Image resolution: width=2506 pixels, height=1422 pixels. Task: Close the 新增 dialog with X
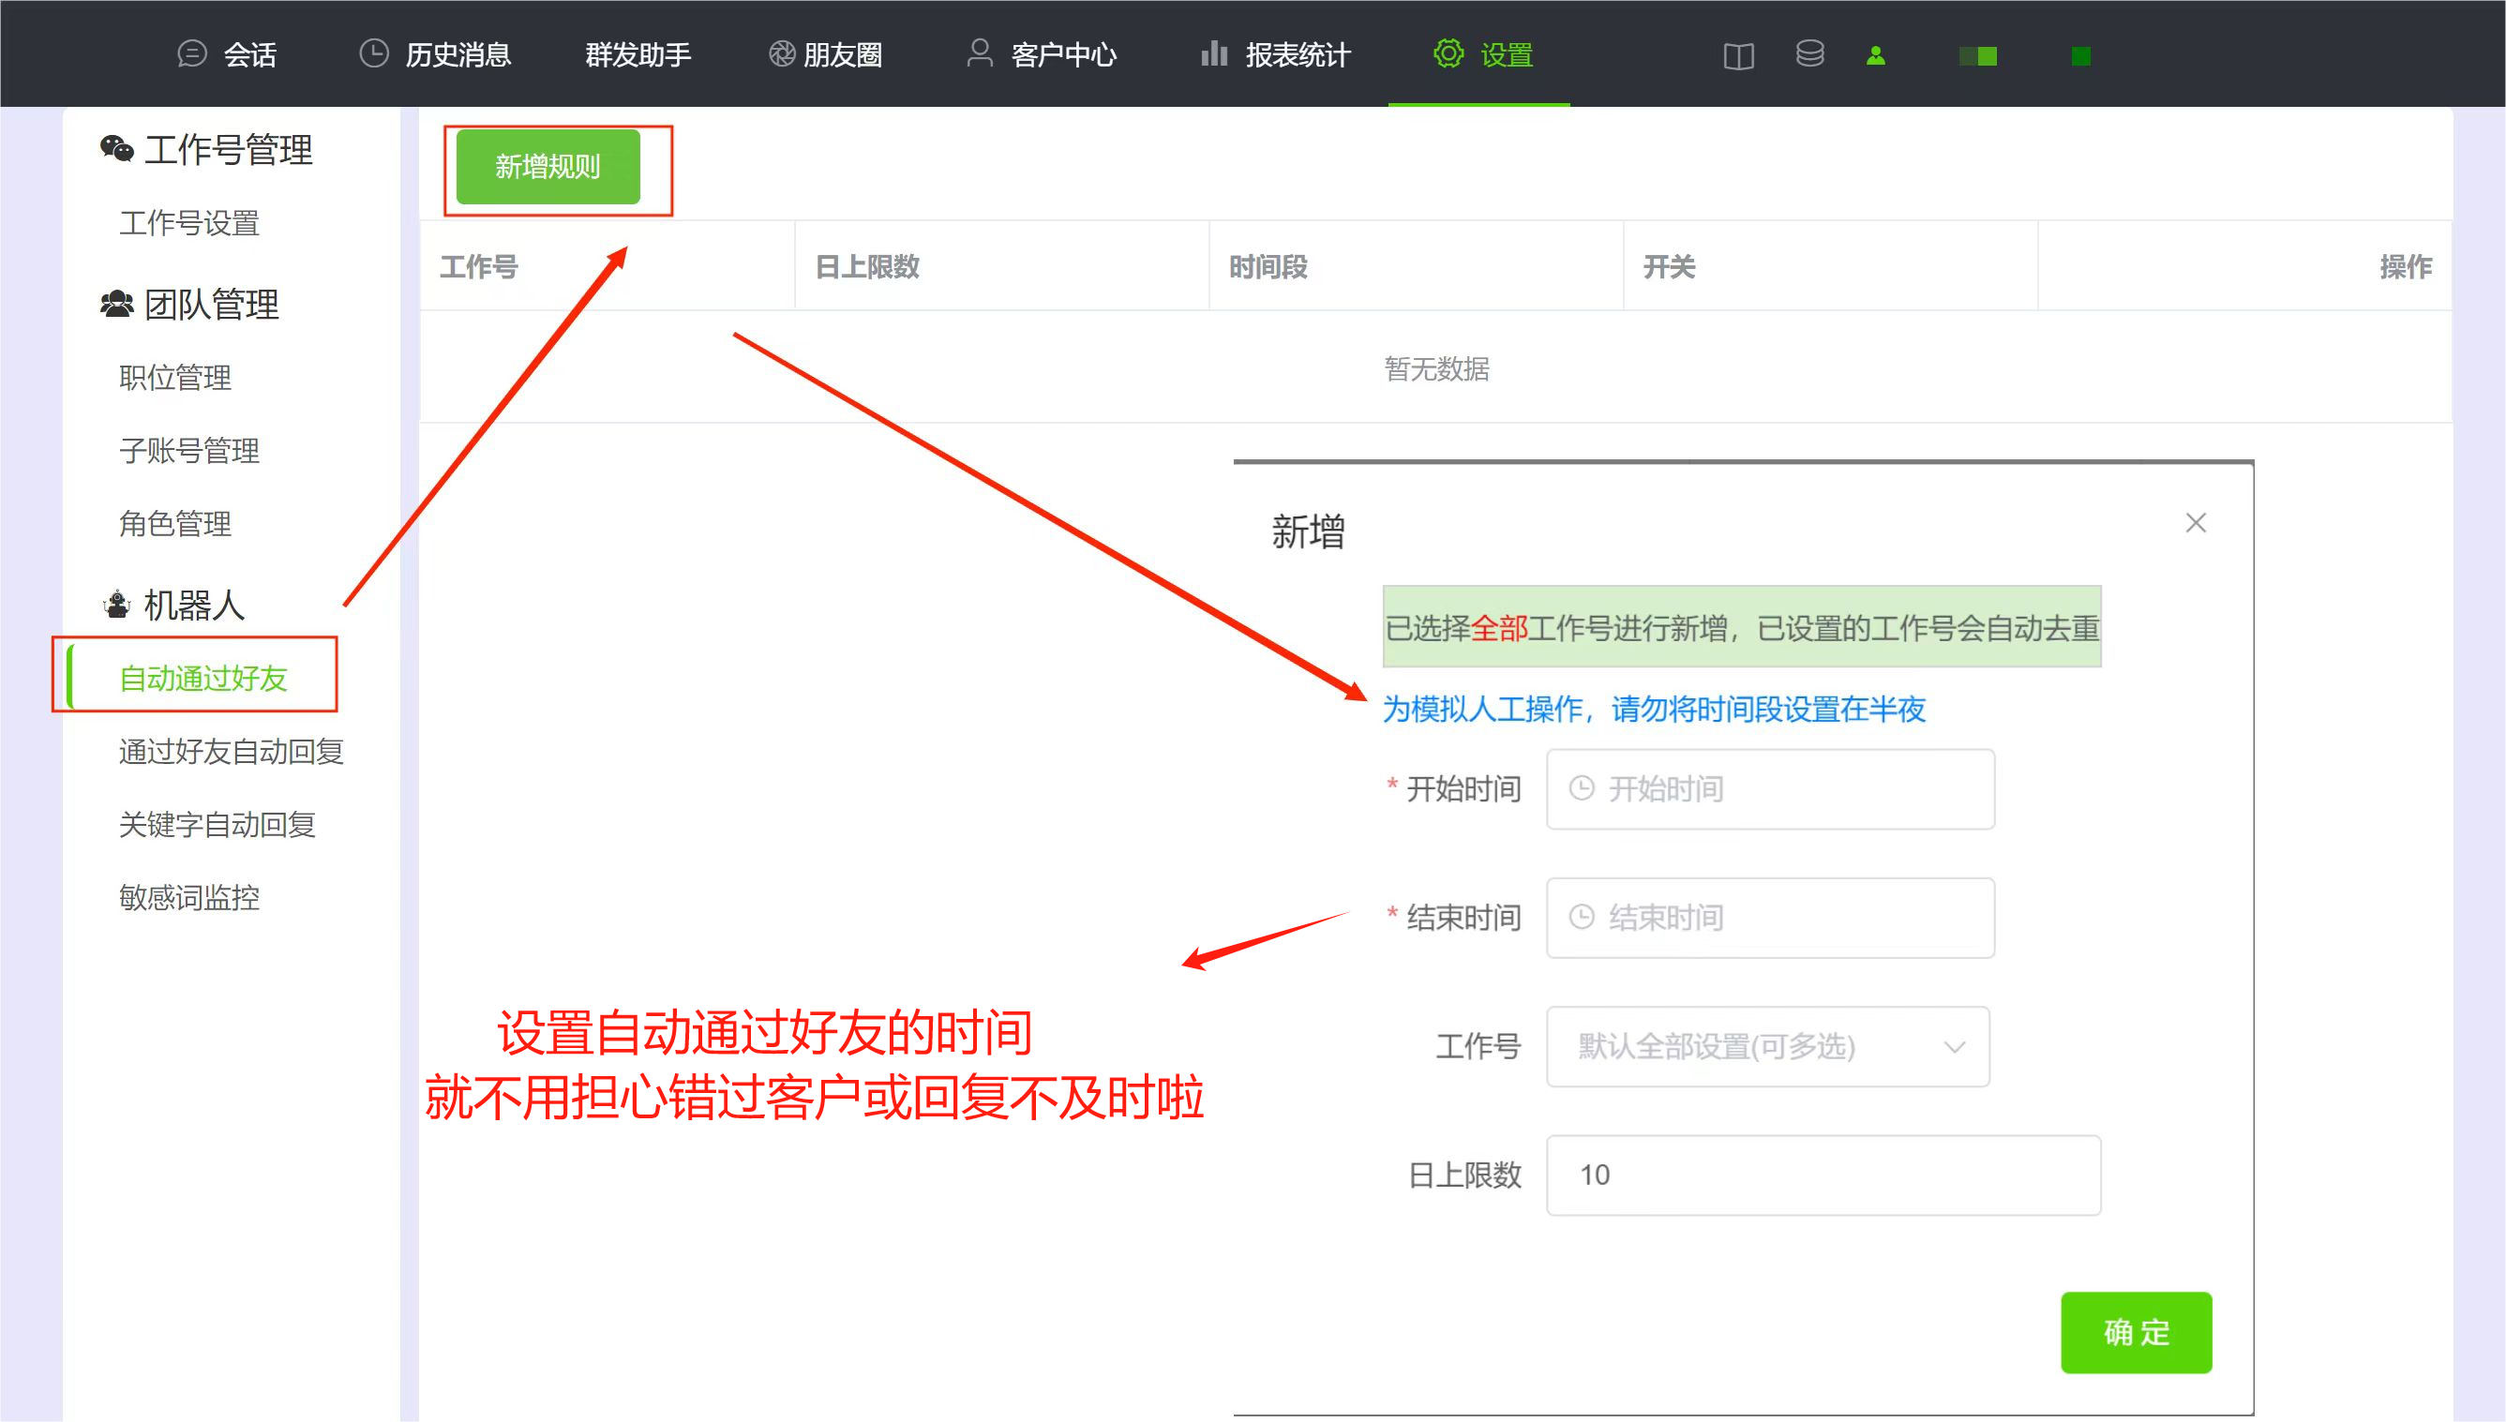2196,523
